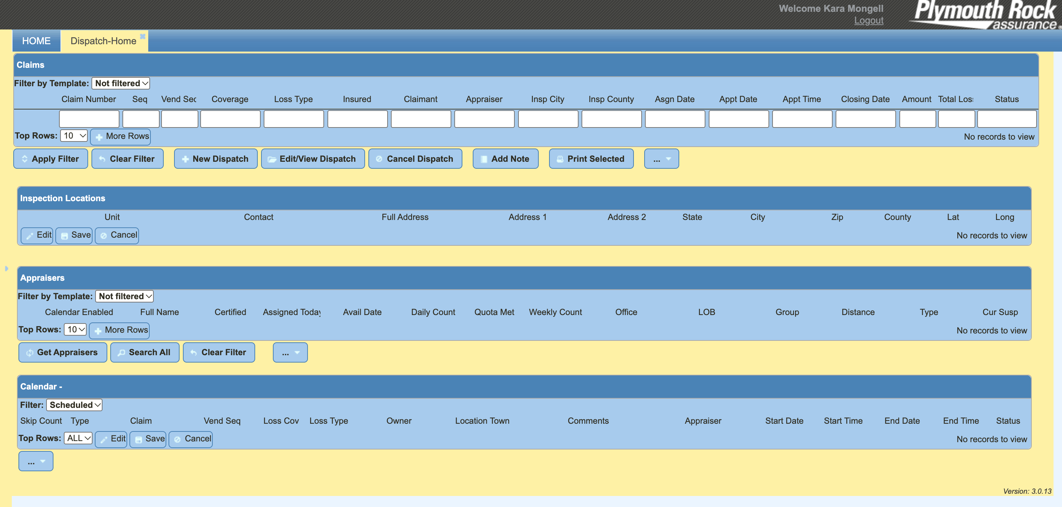Click the left-edge sidebar expand arrow
This screenshot has width=1062, height=507.
[6, 269]
